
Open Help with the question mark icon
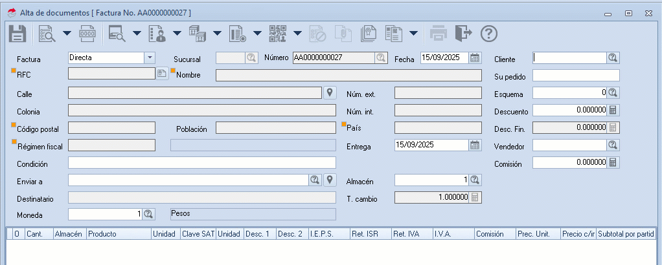pos(489,33)
